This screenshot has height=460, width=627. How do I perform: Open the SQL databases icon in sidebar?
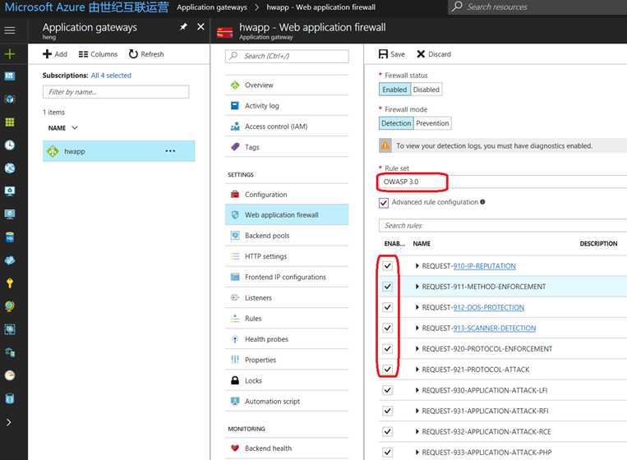click(x=10, y=237)
